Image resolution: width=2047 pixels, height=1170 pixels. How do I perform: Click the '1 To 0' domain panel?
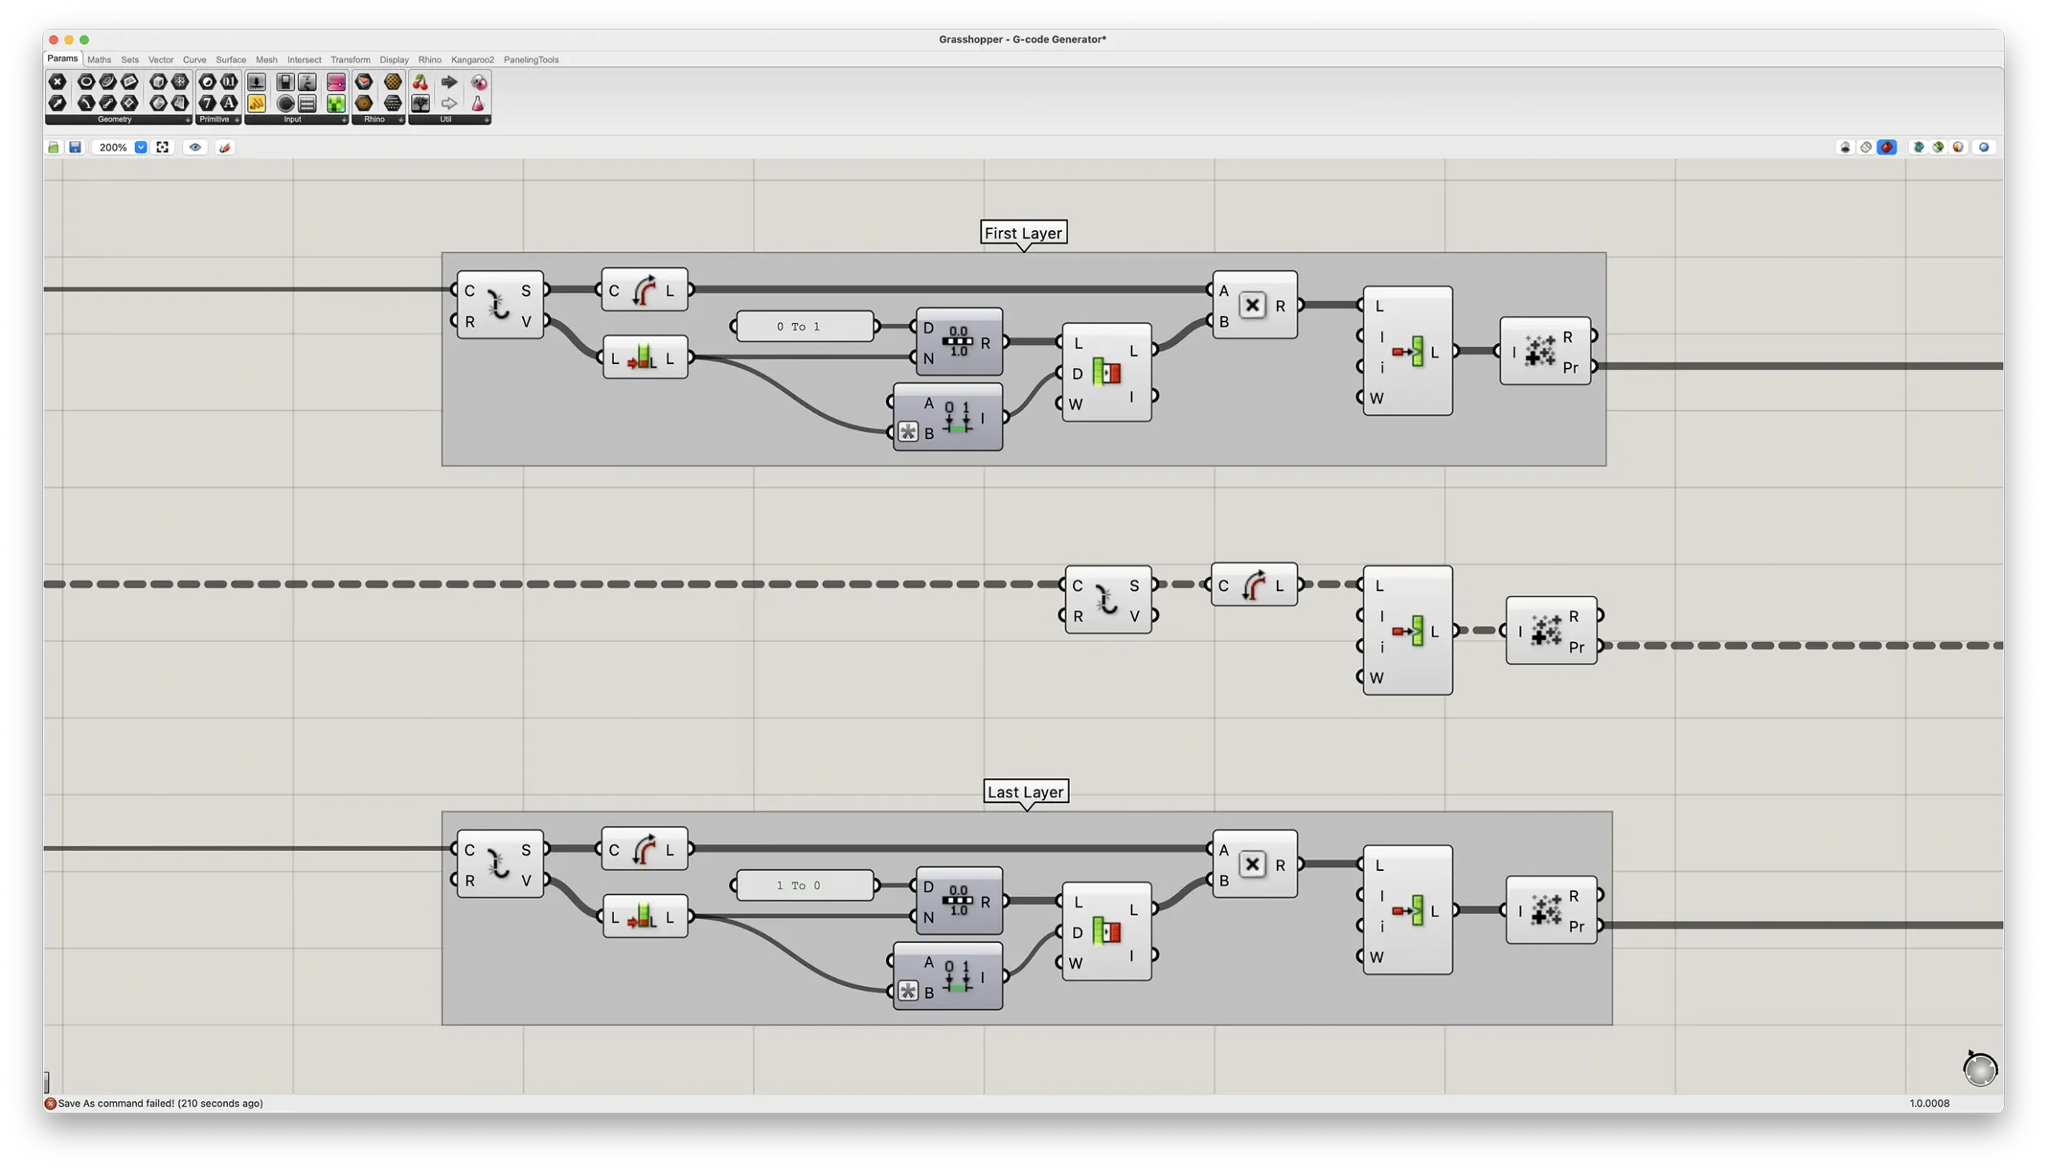tap(805, 884)
